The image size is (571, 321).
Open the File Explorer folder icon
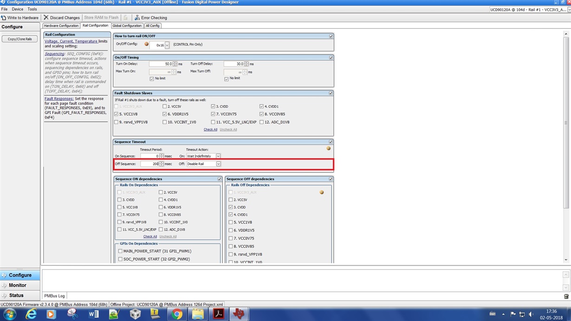pyautogui.click(x=198, y=314)
